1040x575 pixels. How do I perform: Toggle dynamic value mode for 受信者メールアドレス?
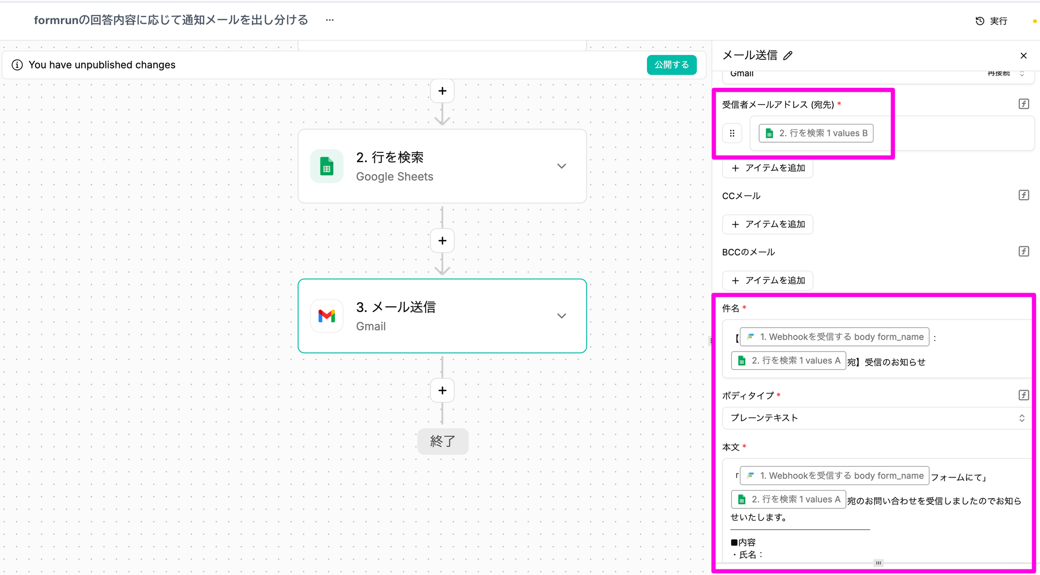pyautogui.click(x=1023, y=104)
